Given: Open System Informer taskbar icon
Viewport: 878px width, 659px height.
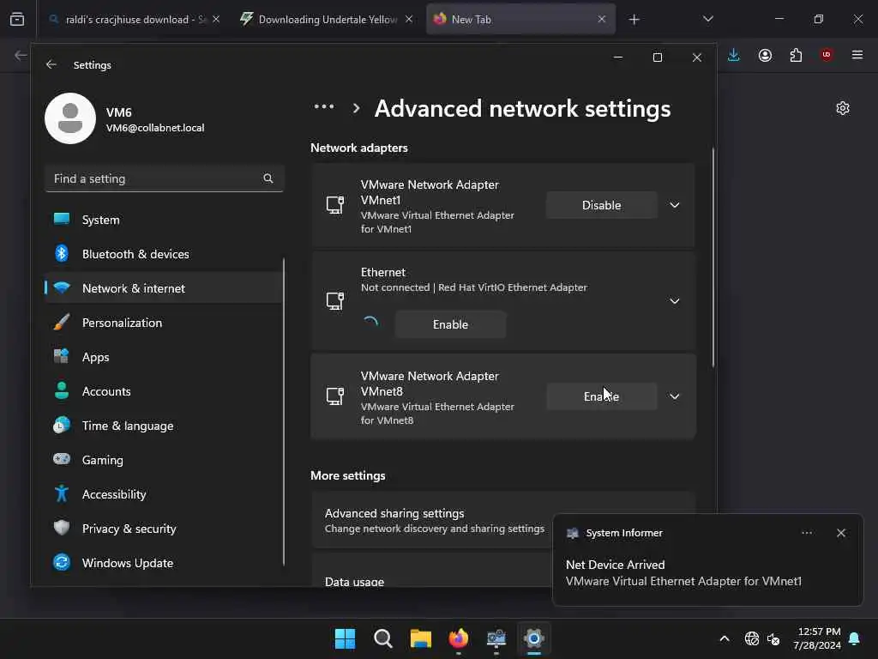Looking at the screenshot, I should click(x=496, y=638).
